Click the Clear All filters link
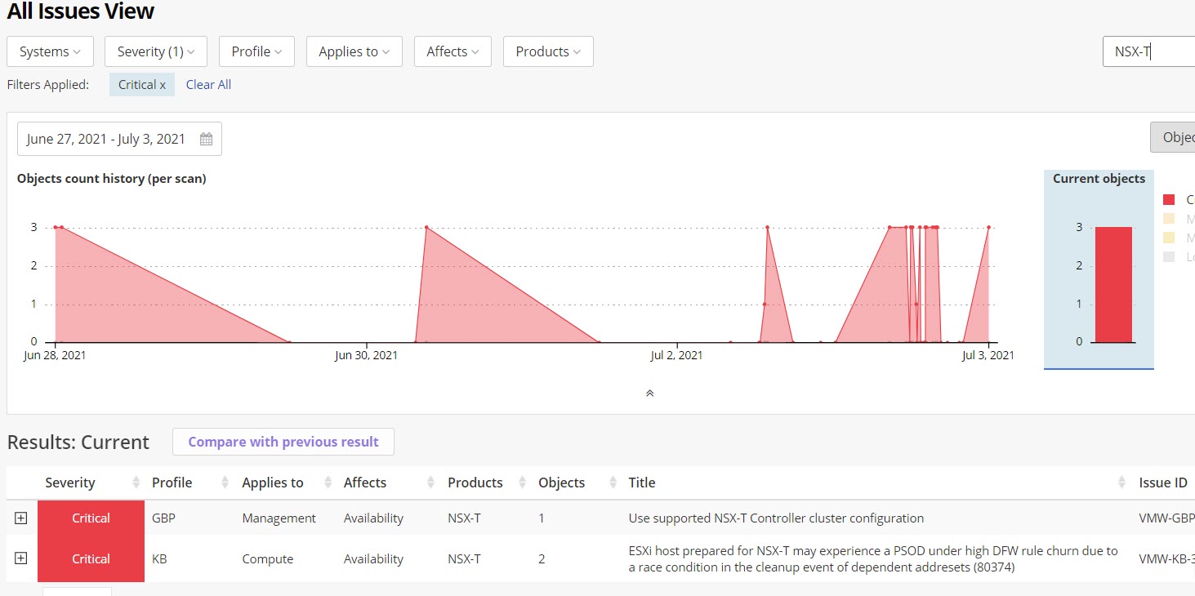1195x596 pixels. pyautogui.click(x=208, y=85)
